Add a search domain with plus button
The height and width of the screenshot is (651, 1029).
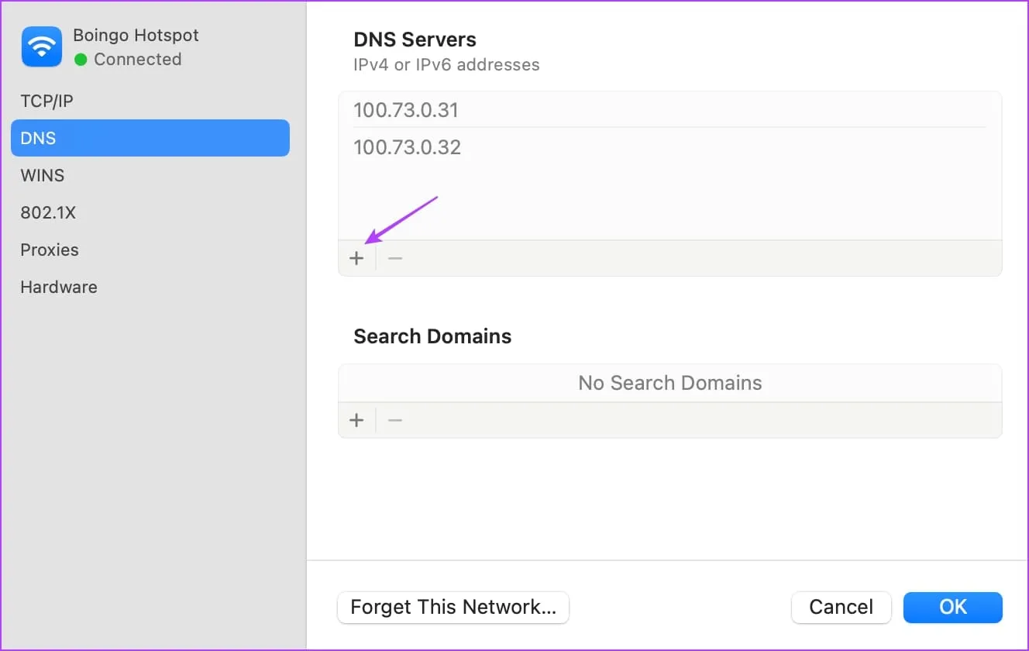356,420
